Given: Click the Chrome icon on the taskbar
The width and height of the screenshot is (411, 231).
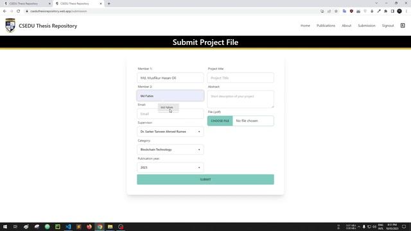Looking at the screenshot, I should (100, 227).
